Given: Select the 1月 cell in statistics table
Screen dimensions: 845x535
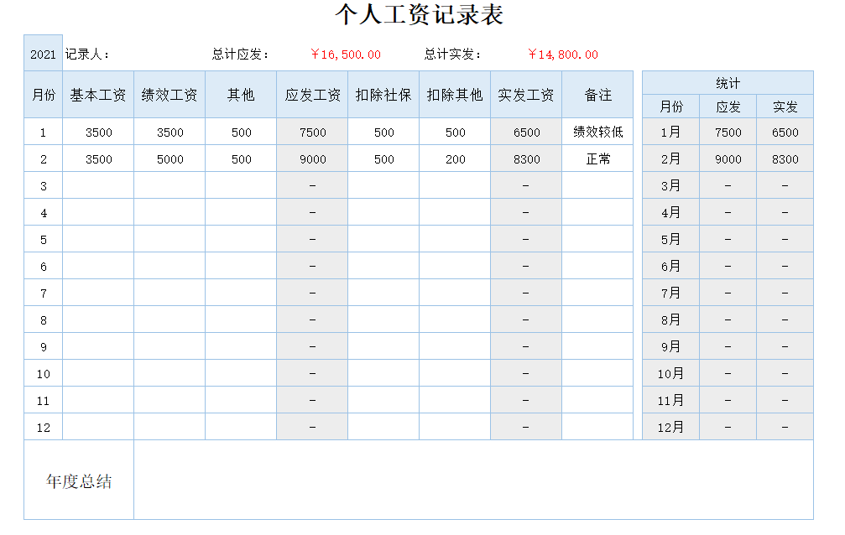Looking at the screenshot, I should 670,132.
